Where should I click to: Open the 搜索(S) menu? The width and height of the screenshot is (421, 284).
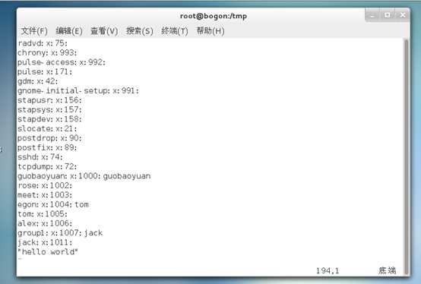tap(139, 31)
